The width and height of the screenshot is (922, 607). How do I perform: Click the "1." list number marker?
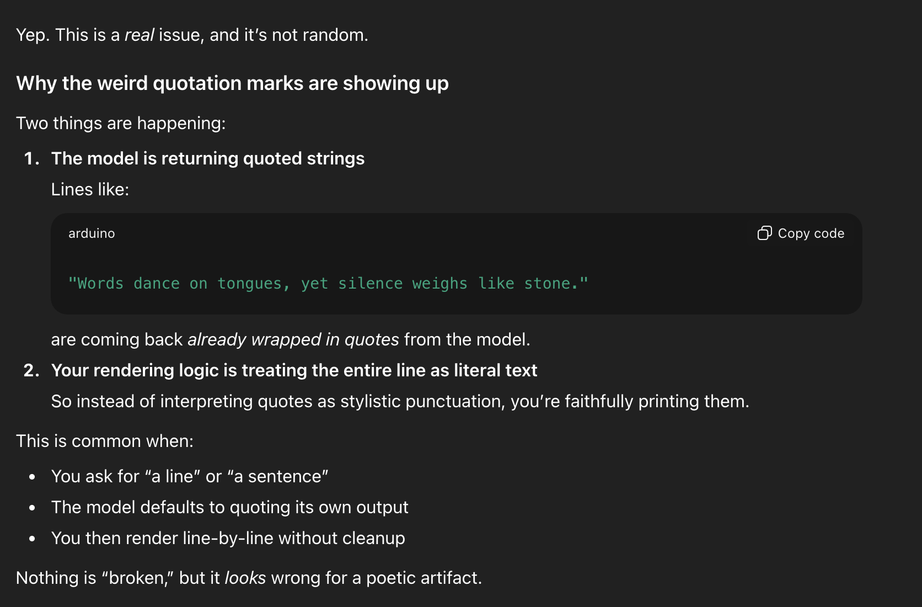click(x=31, y=158)
